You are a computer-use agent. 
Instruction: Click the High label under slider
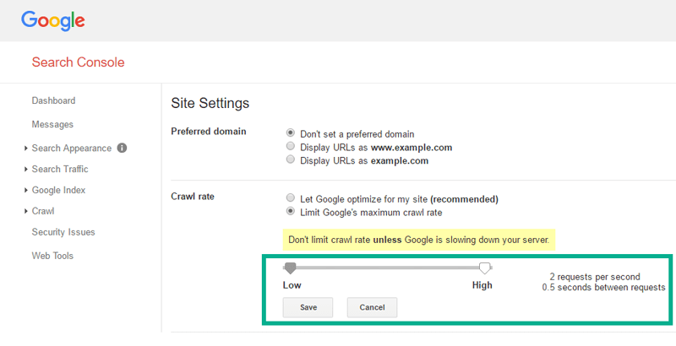pos(482,285)
